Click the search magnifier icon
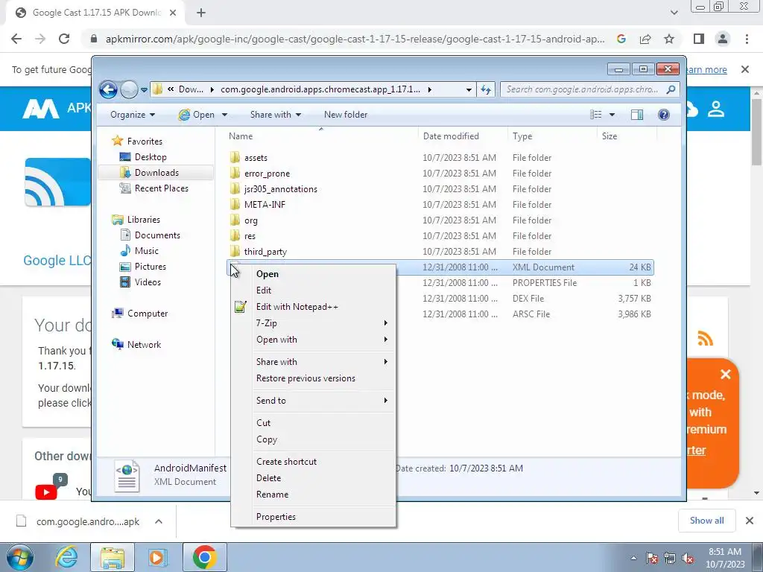 click(671, 89)
